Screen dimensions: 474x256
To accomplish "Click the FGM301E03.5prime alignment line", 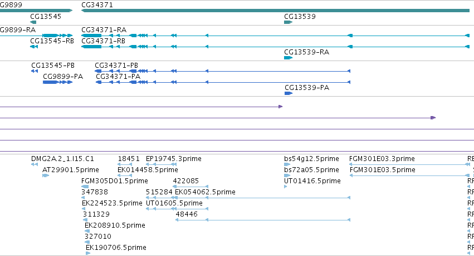I will click(409, 175).
